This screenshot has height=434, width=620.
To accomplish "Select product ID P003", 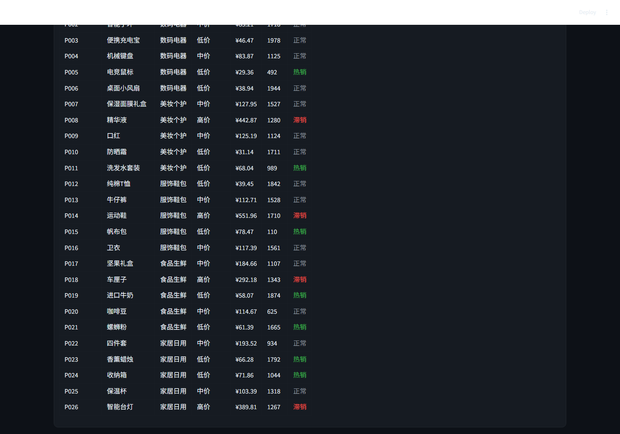I will (71, 41).
